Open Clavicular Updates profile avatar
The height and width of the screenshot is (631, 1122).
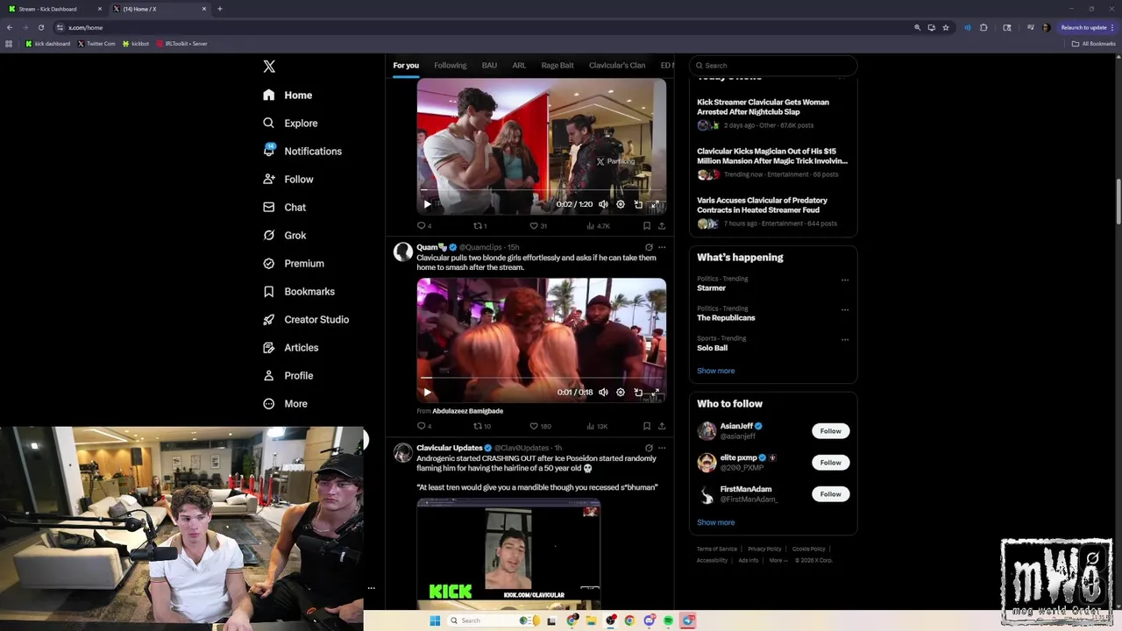tap(402, 453)
